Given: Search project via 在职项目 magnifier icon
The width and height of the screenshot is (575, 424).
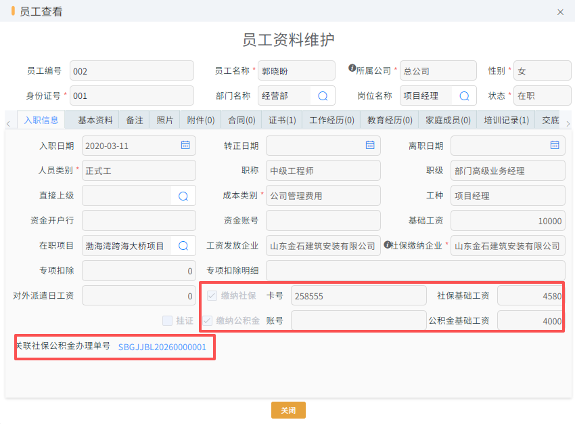Looking at the screenshot, I should pos(183,246).
